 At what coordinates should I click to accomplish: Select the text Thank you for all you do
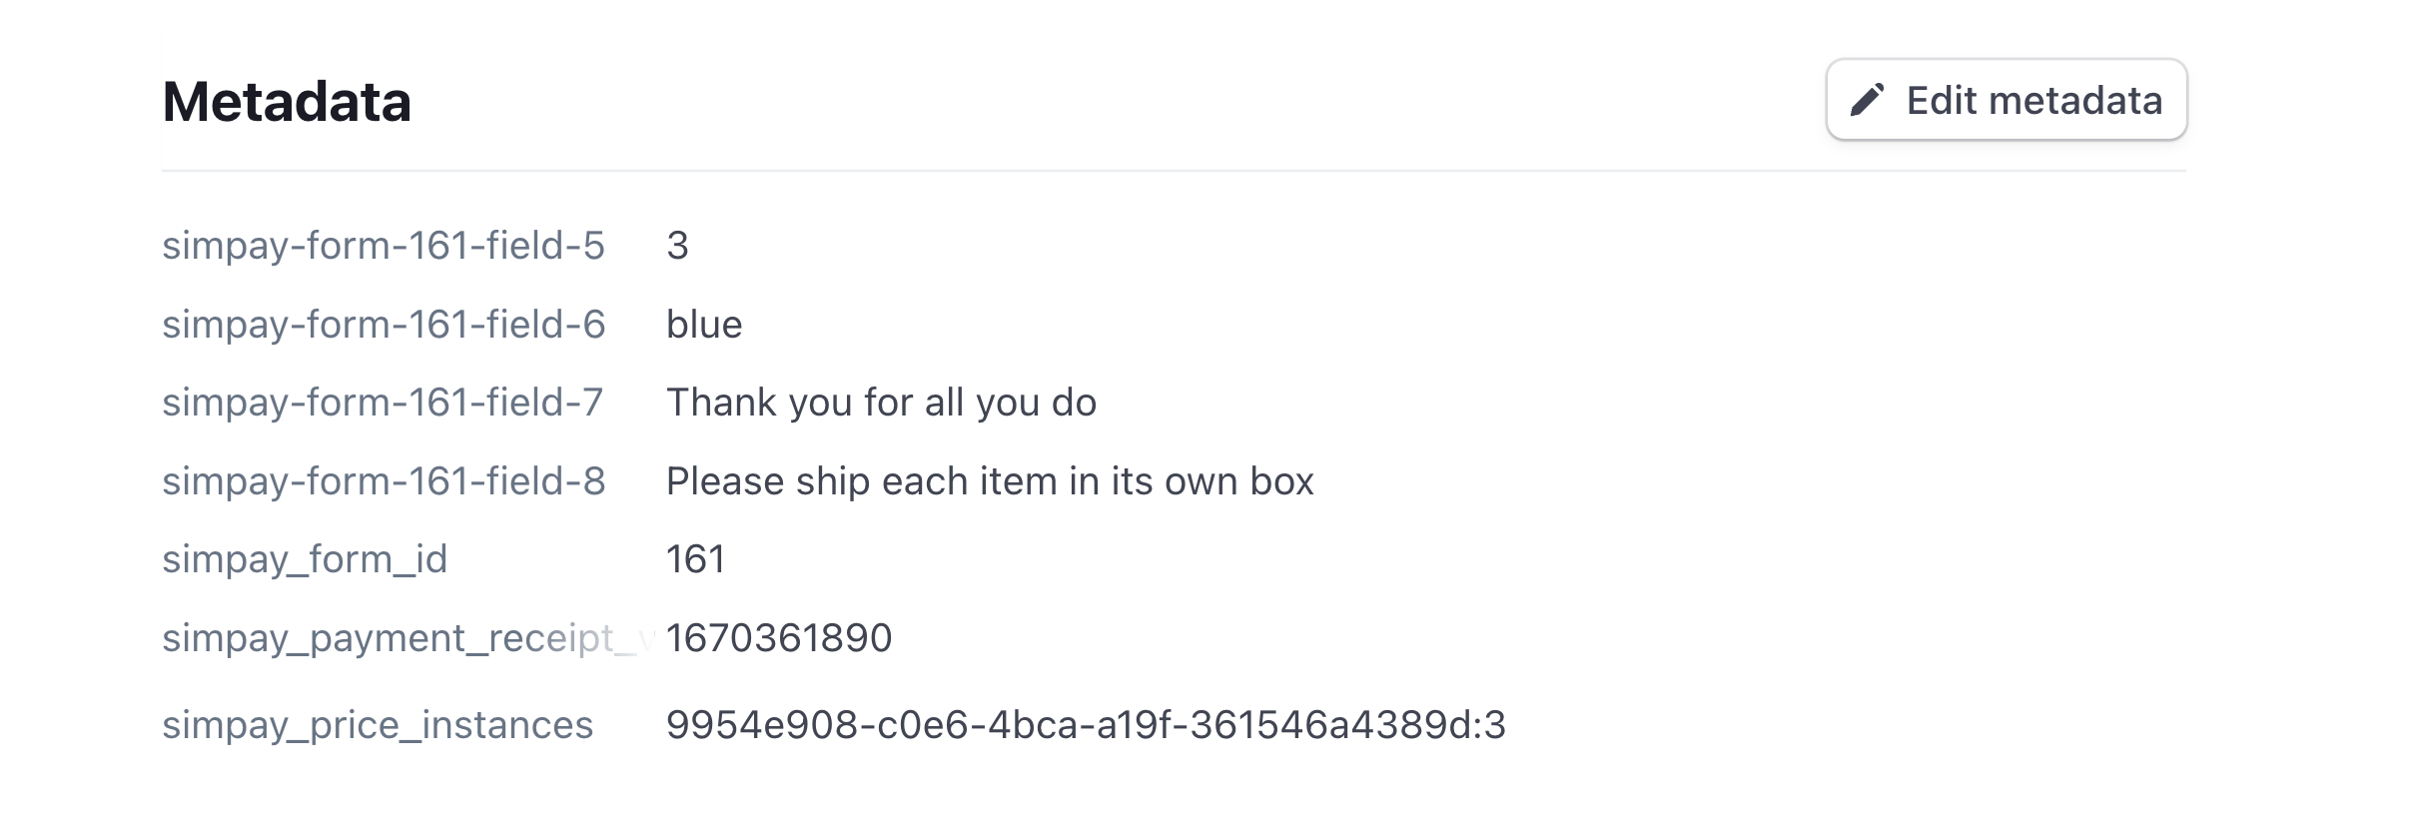pyautogui.click(x=882, y=403)
